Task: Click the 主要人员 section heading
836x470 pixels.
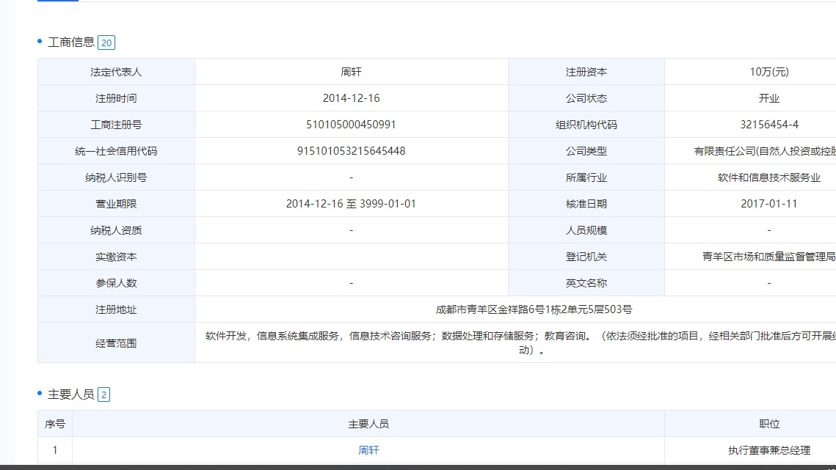Action: tap(71, 394)
